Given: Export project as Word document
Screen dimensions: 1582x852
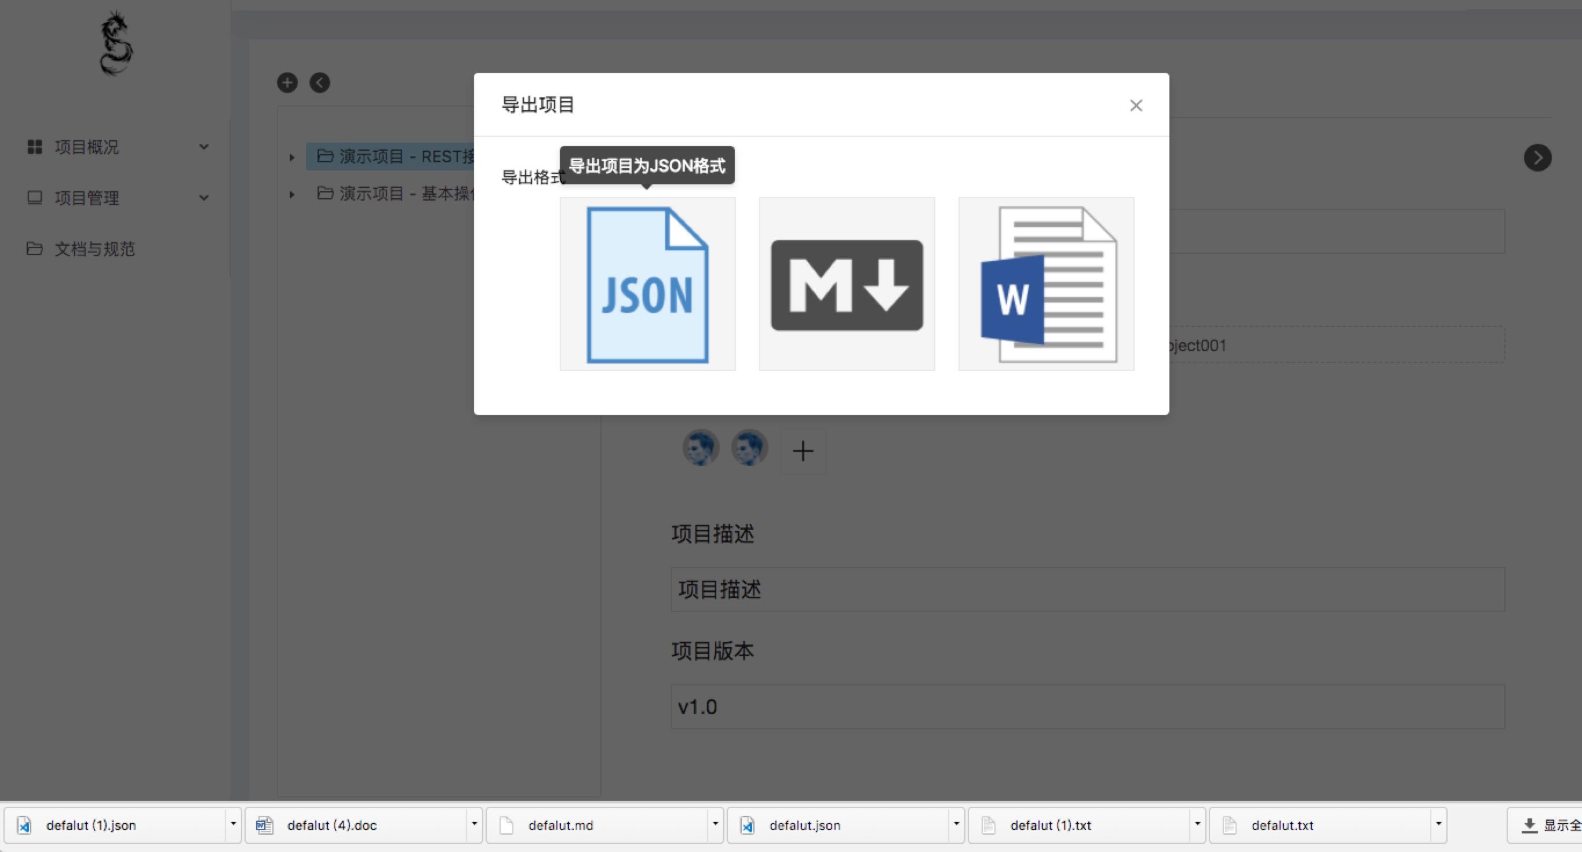Looking at the screenshot, I should (x=1046, y=284).
